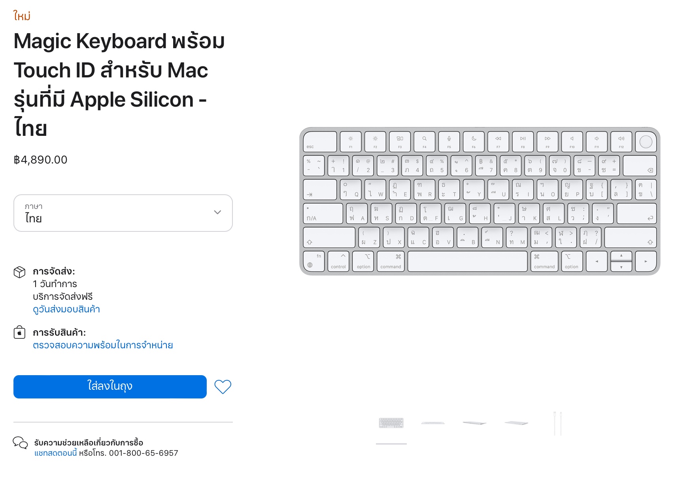Click the ฿4,890.00 price text

click(x=40, y=160)
